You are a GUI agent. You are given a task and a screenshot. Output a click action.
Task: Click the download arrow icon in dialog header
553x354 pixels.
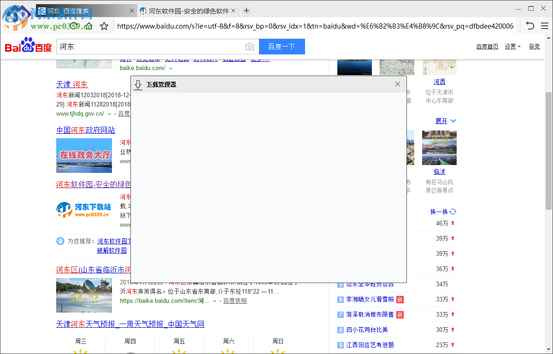pyautogui.click(x=138, y=84)
